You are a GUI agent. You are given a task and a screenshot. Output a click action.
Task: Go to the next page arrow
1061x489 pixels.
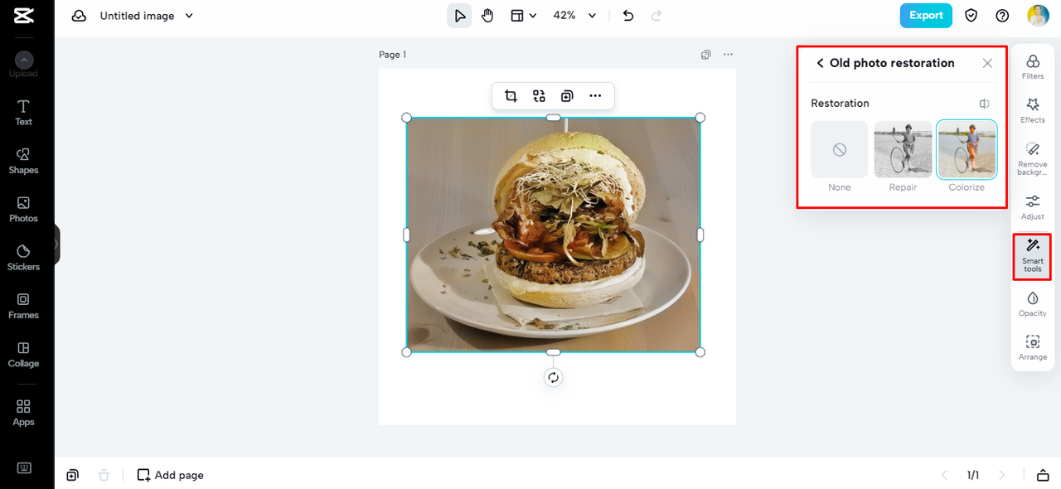click(x=1001, y=475)
